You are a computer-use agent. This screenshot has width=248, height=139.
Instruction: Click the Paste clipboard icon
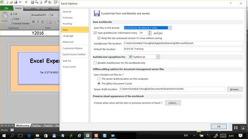tap(5, 16)
